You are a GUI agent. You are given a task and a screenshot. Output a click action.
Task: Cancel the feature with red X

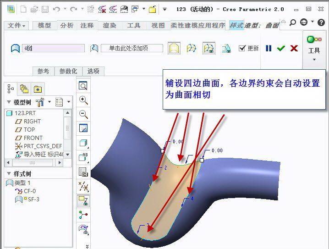294,48
